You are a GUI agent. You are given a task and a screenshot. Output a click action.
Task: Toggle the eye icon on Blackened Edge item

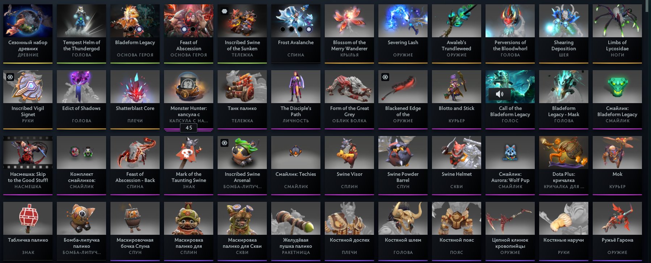point(385,77)
